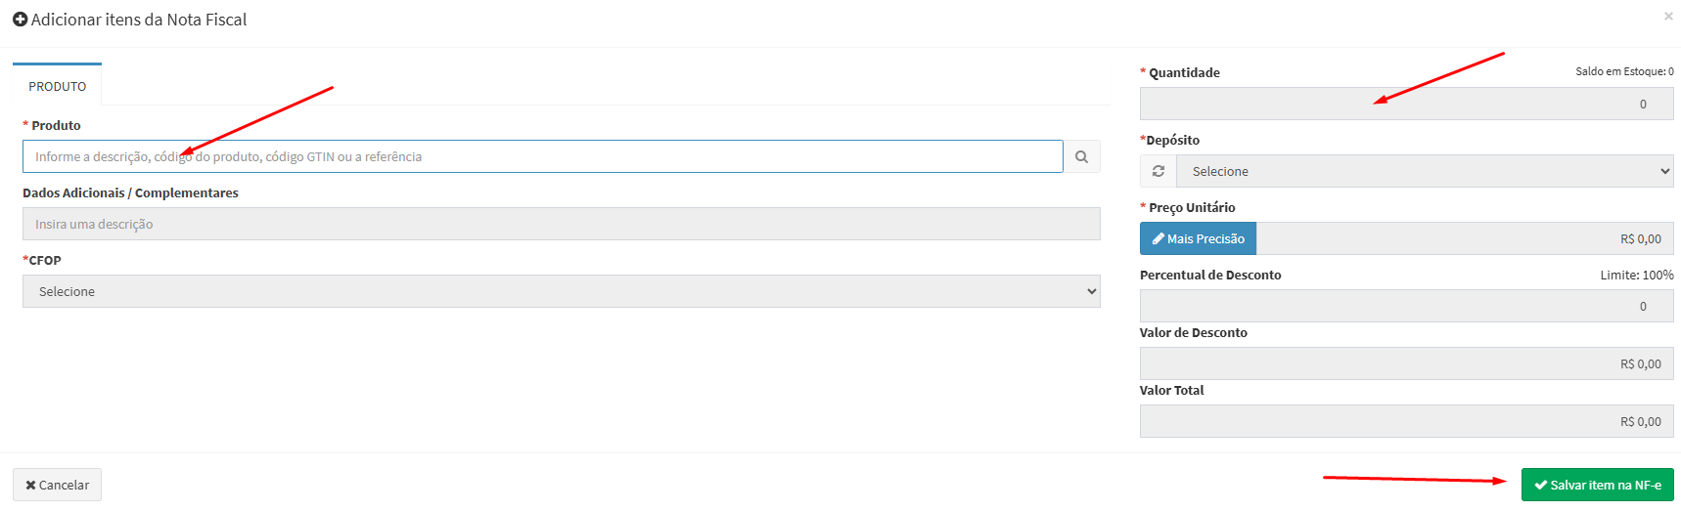1681x511 pixels.
Task: Click the product search magnifier icon
Action: click(1081, 156)
